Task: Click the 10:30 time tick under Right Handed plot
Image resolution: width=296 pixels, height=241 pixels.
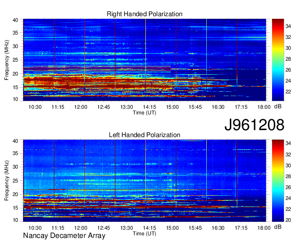Action: point(35,107)
